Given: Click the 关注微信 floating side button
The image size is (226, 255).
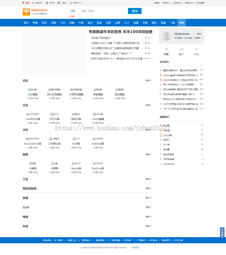Looking at the screenshot, I should pos(222,233).
